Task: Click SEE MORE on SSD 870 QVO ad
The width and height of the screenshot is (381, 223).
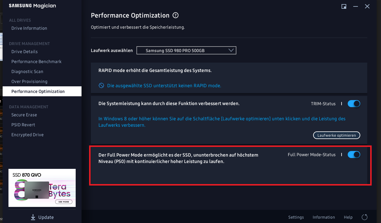Action: [x=64, y=202]
